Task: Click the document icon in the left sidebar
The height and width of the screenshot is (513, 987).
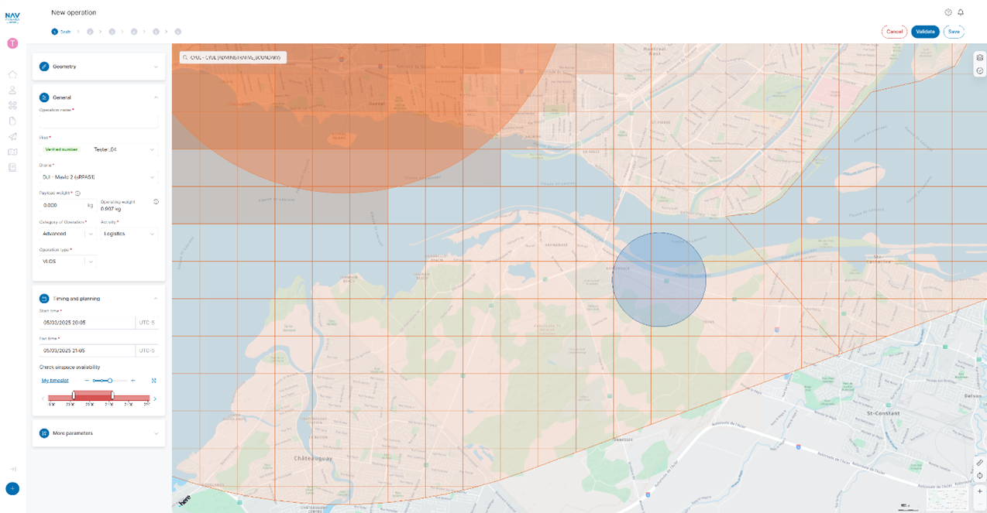Action: (x=12, y=121)
